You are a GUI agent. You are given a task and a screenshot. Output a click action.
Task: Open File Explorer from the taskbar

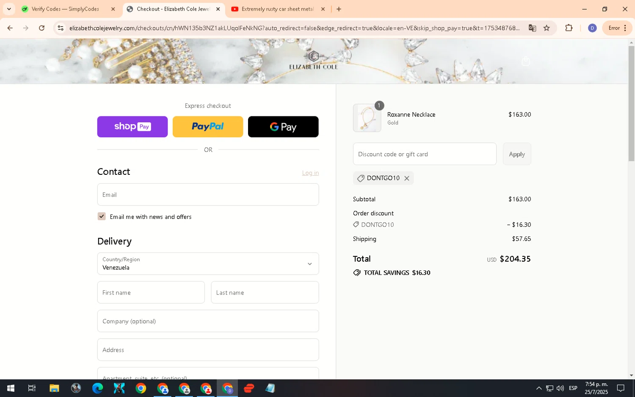(x=54, y=388)
